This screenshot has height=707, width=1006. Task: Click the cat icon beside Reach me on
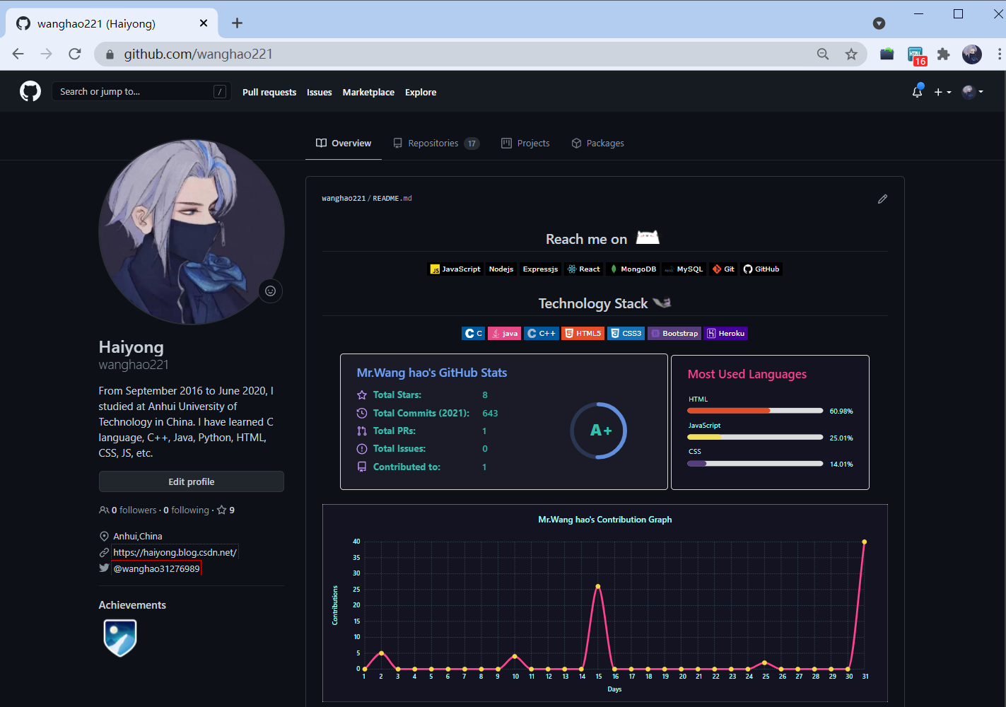pos(648,238)
